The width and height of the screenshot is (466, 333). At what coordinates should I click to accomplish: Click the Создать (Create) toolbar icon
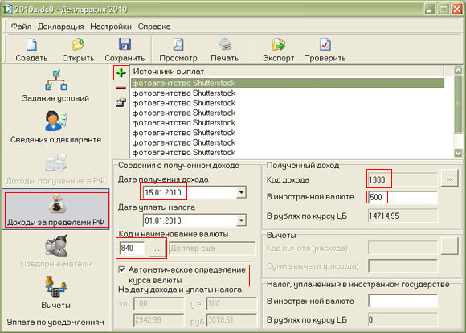31,44
